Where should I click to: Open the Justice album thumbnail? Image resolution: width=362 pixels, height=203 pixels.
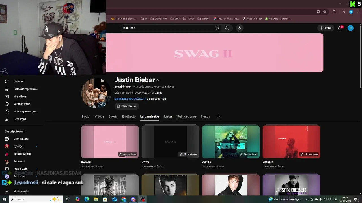(x=231, y=142)
